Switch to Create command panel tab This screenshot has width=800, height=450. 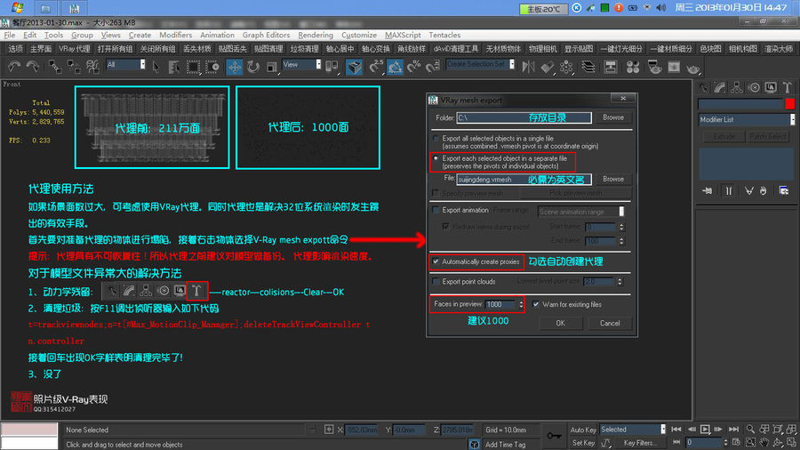click(704, 88)
